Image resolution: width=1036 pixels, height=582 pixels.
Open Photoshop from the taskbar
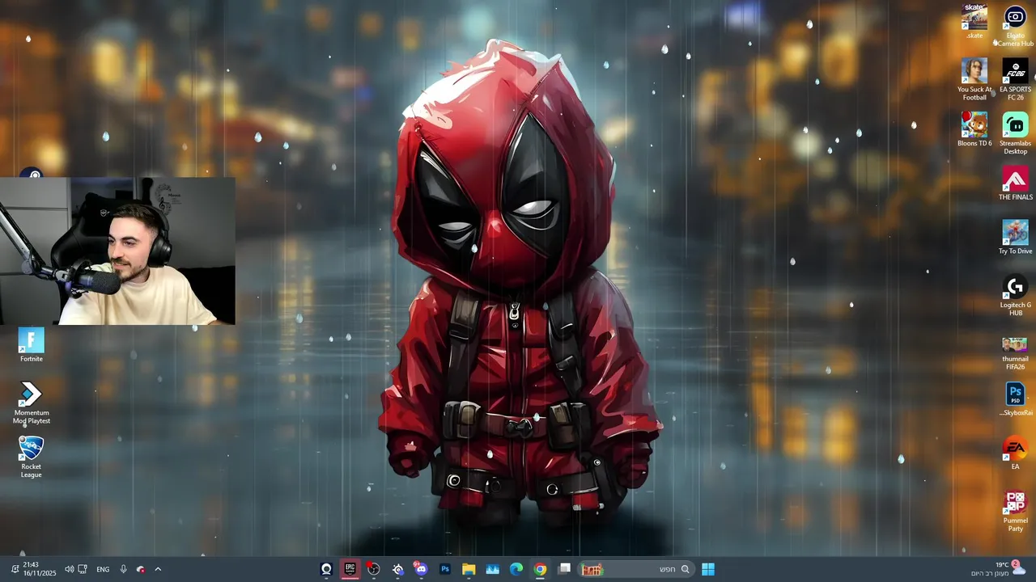444,569
